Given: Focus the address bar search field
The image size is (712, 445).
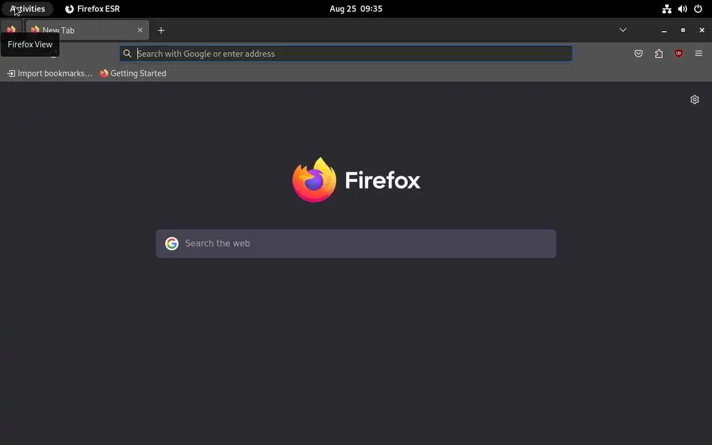Looking at the screenshot, I should coord(346,53).
